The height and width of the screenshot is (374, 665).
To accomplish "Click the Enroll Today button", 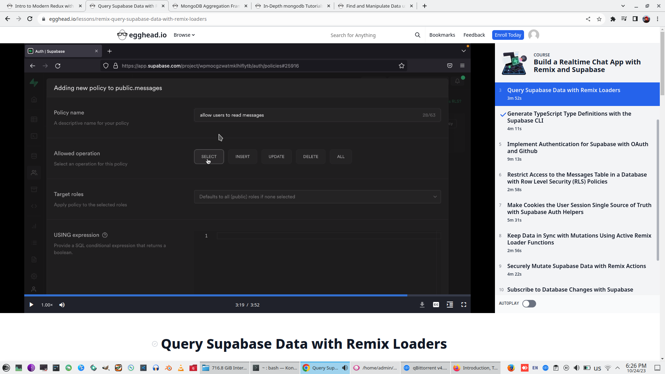I will click(508, 35).
